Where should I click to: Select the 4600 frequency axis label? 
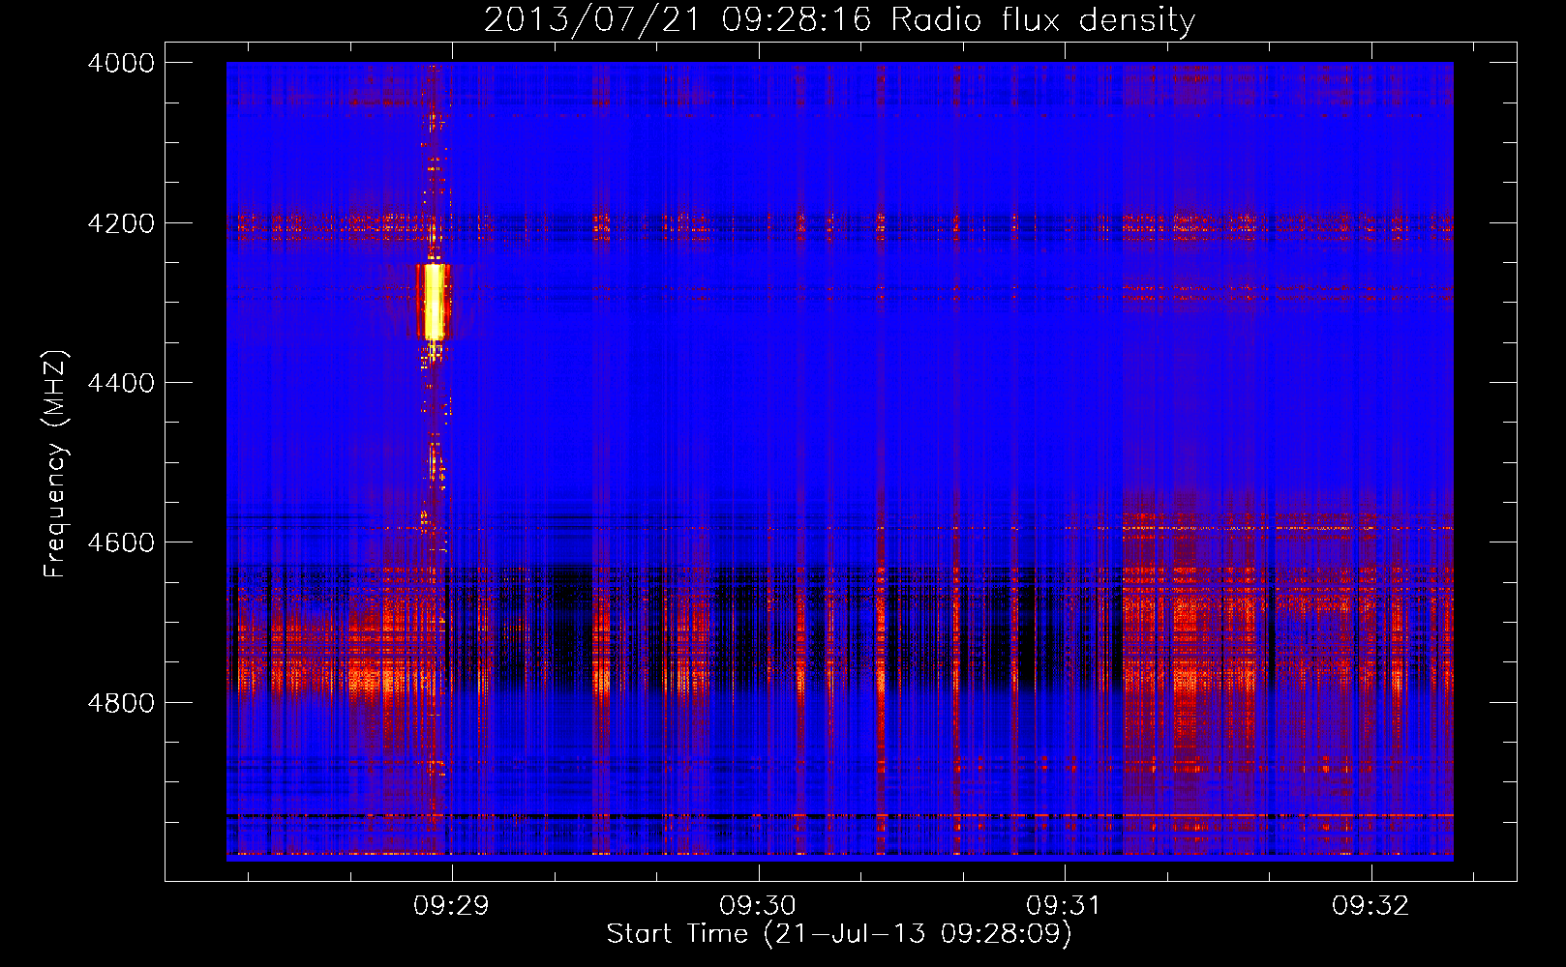(121, 542)
